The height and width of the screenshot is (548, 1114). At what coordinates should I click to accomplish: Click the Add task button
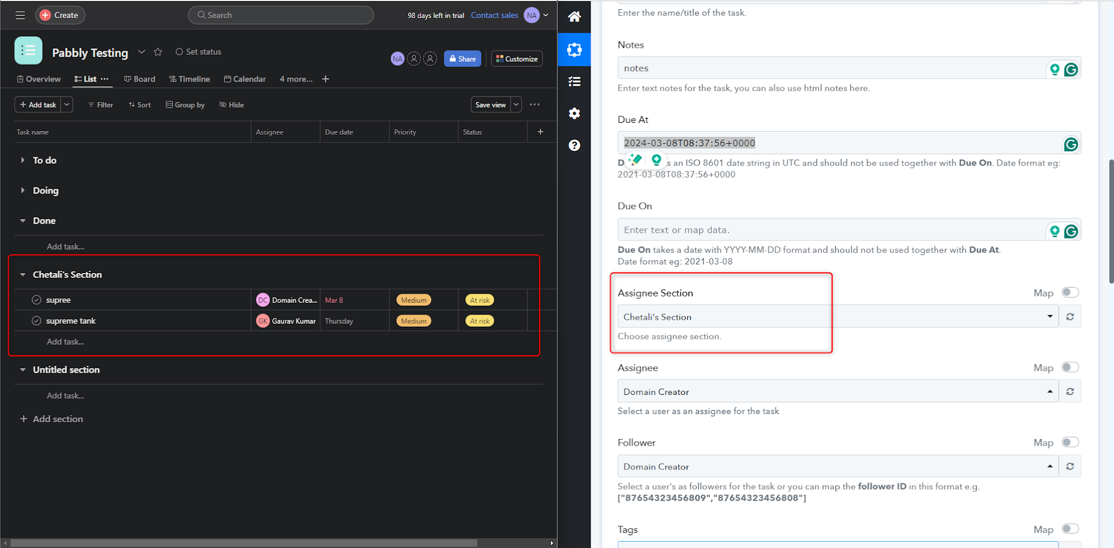click(x=38, y=105)
